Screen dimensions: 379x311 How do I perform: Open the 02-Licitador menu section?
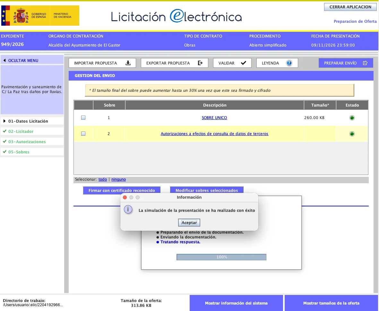(21, 132)
